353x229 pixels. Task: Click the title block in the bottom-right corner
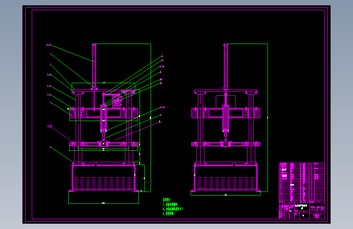click(x=302, y=211)
